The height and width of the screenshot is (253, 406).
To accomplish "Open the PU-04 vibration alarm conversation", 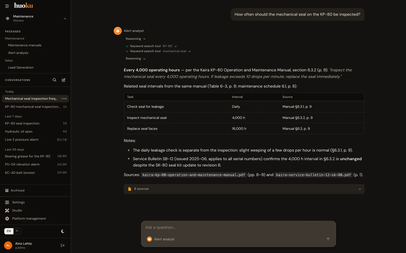I will pyautogui.click(x=35, y=164).
